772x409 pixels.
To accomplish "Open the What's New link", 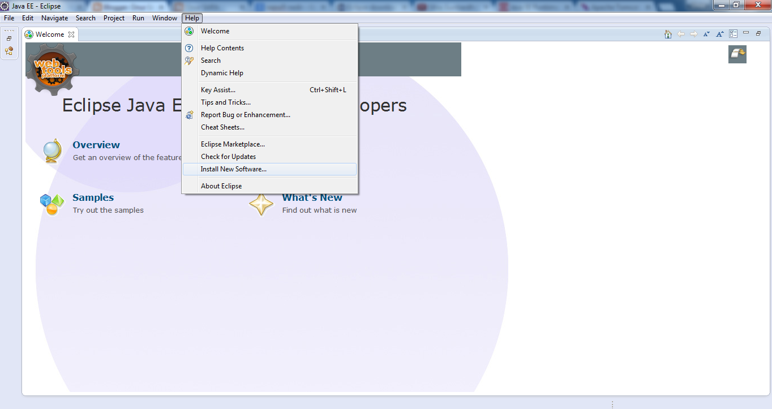I will pyautogui.click(x=312, y=197).
